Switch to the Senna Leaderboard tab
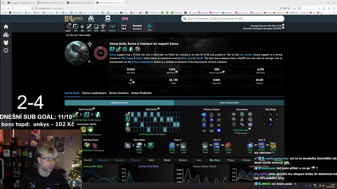This screenshot has height=189, width=337. point(94,93)
